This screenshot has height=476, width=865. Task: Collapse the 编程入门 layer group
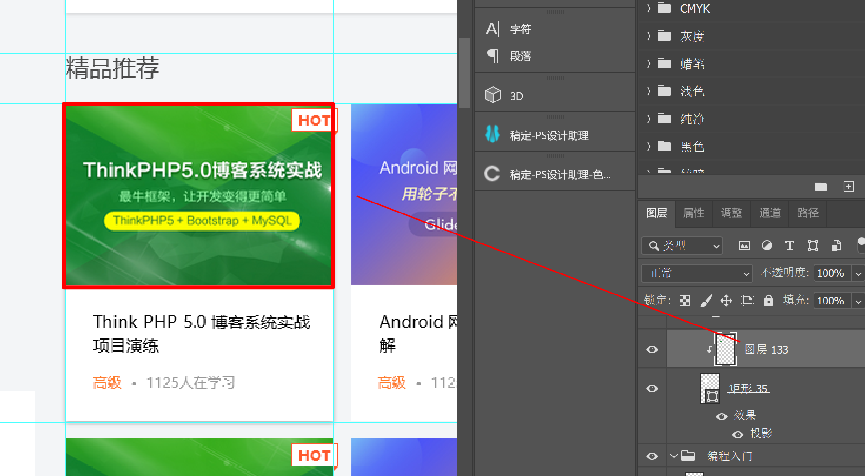coord(674,456)
